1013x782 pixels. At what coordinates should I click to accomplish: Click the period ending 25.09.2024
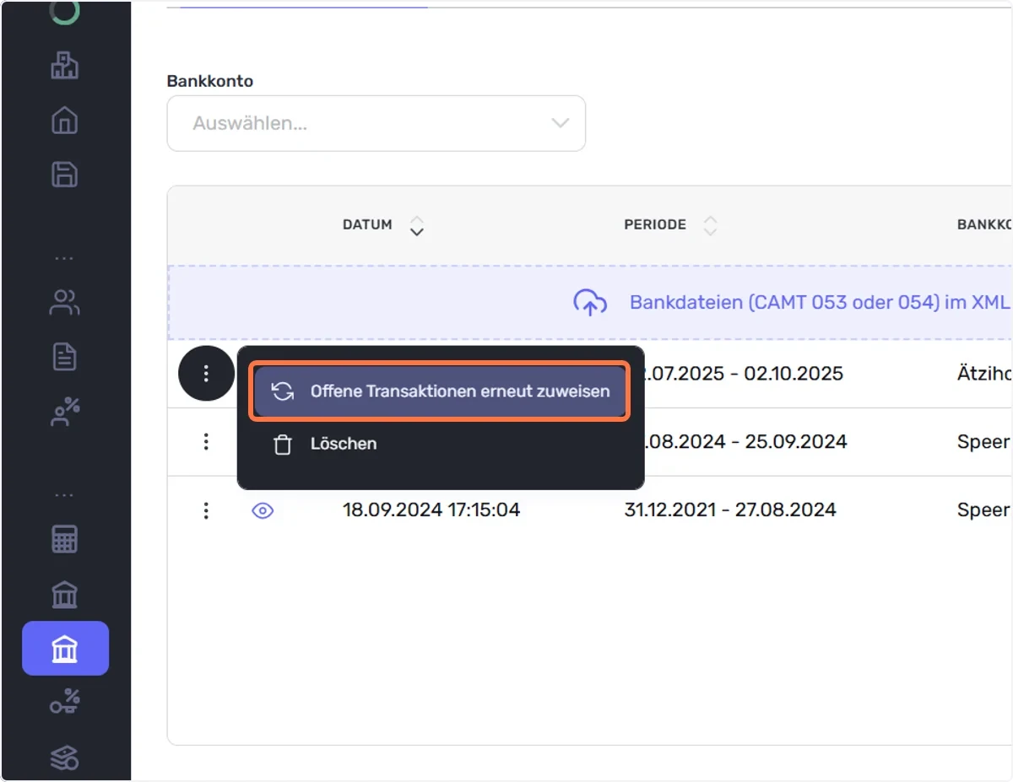click(746, 441)
